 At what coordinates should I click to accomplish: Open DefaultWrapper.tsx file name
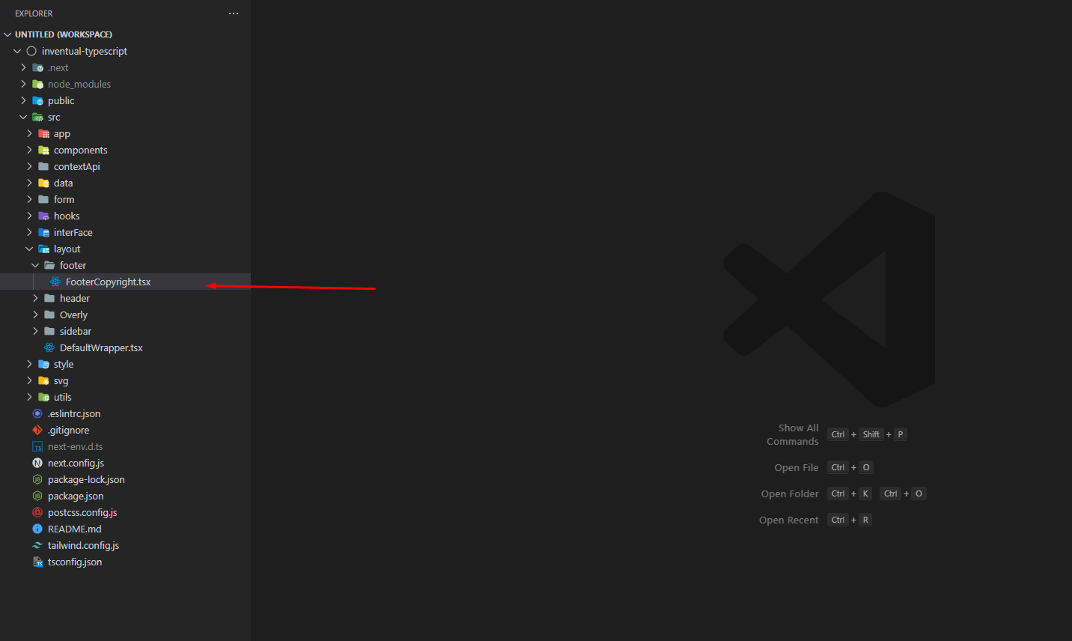pos(101,347)
